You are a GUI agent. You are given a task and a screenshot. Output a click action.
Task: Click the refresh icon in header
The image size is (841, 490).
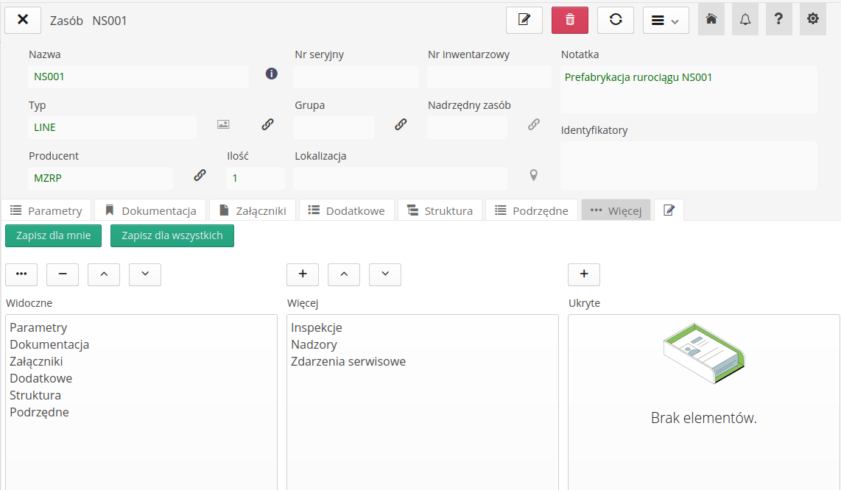(615, 20)
